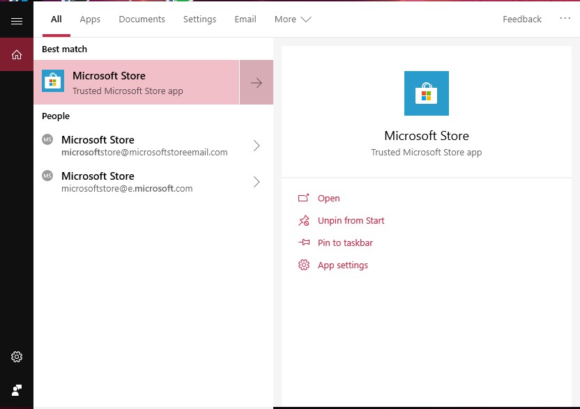Click the App settings gear icon
Screen dimensions: 580x409
point(304,265)
